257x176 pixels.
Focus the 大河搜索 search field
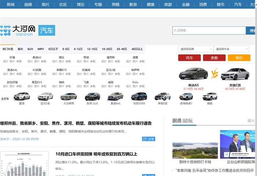point(209,30)
